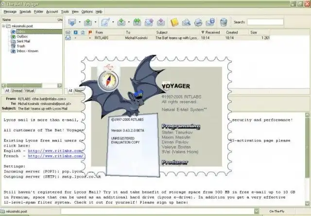Switch to Unread tab in folder pane

[x=17, y=90]
